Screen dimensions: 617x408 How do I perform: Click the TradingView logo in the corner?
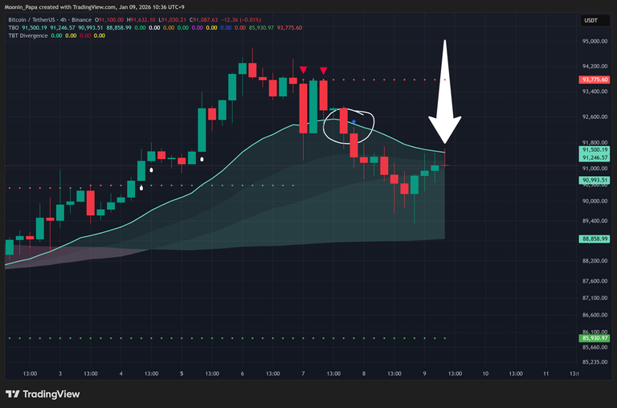pos(42,394)
